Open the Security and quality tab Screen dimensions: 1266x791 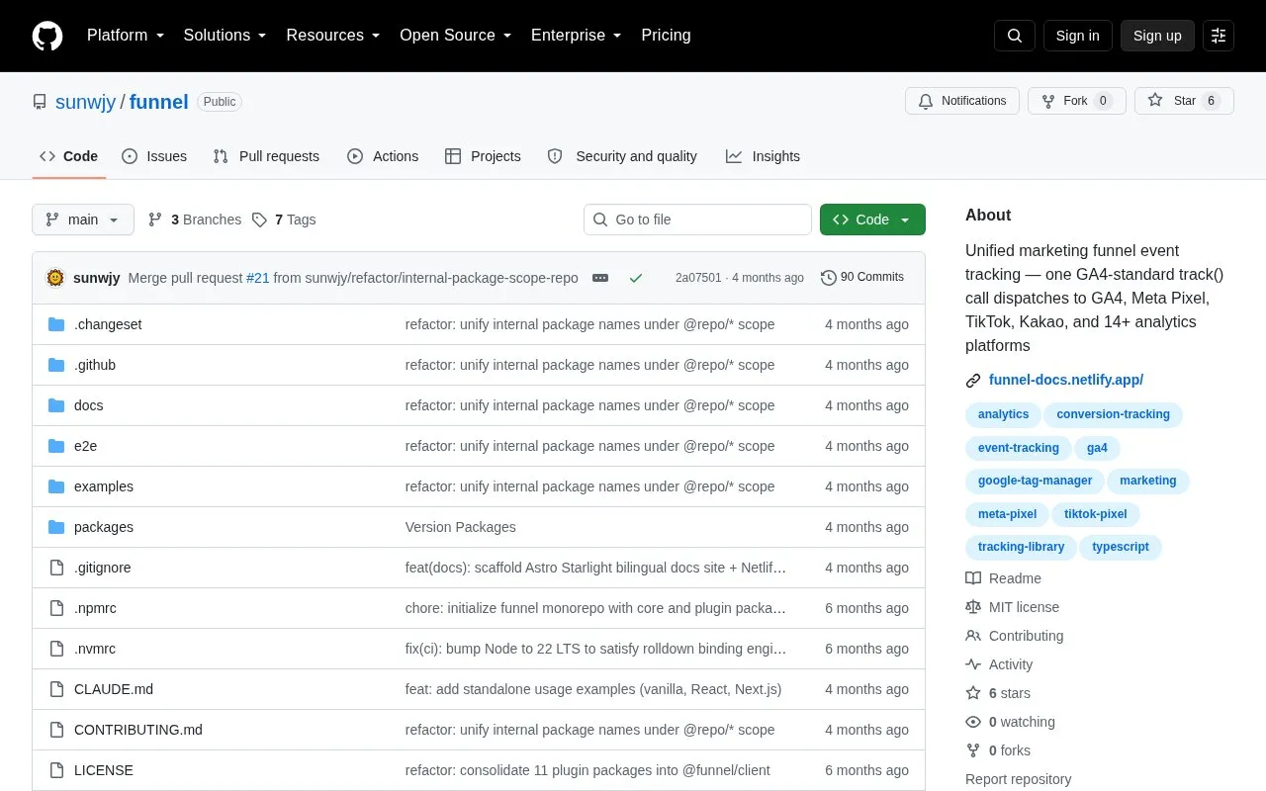pos(622,156)
